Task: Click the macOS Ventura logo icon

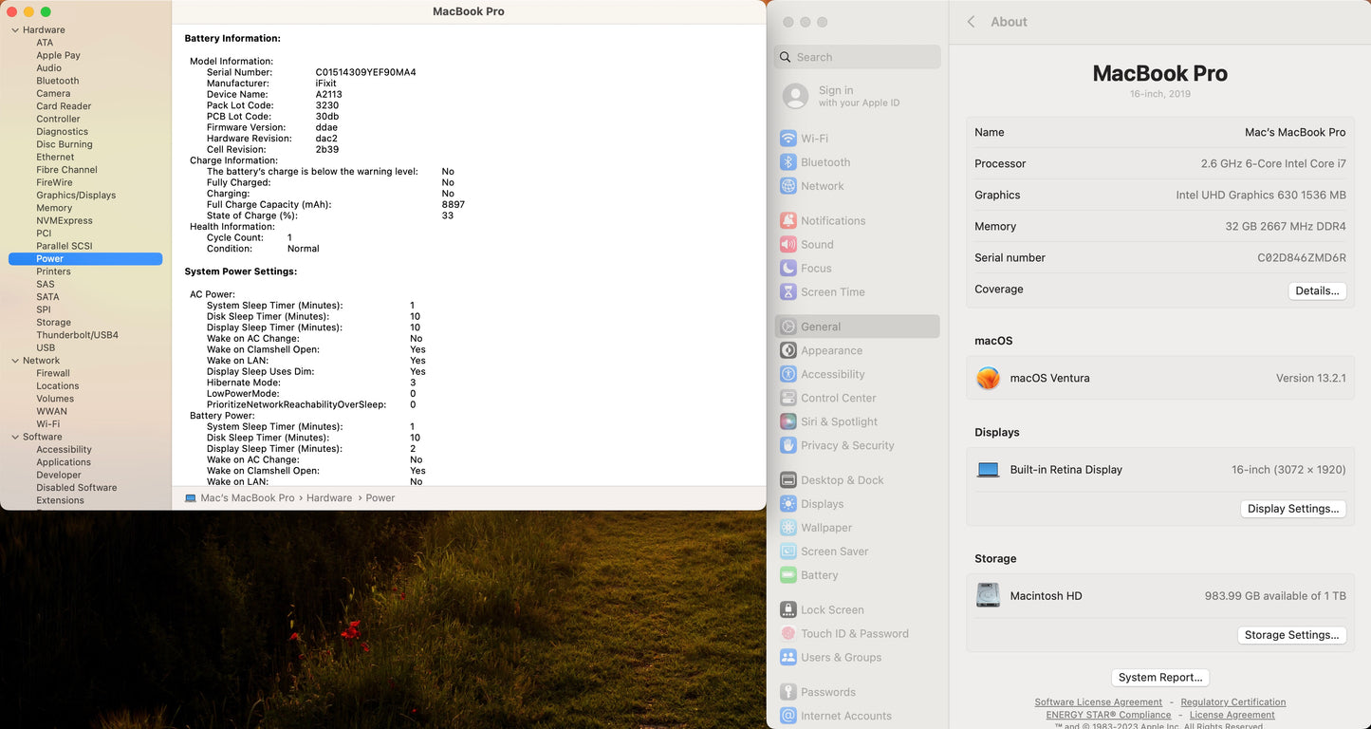Action: (x=988, y=378)
